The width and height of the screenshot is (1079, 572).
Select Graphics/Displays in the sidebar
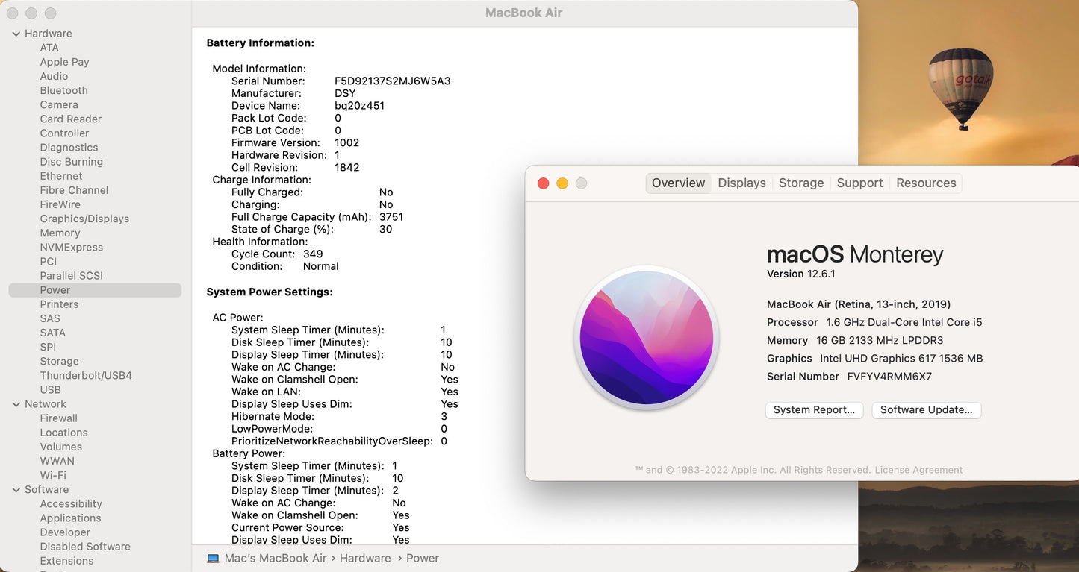pos(84,219)
